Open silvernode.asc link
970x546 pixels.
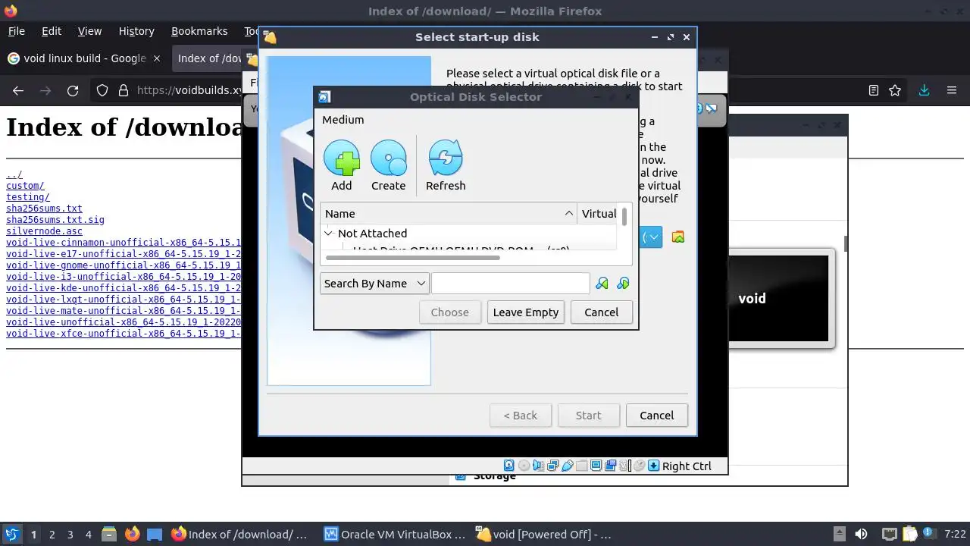click(44, 231)
